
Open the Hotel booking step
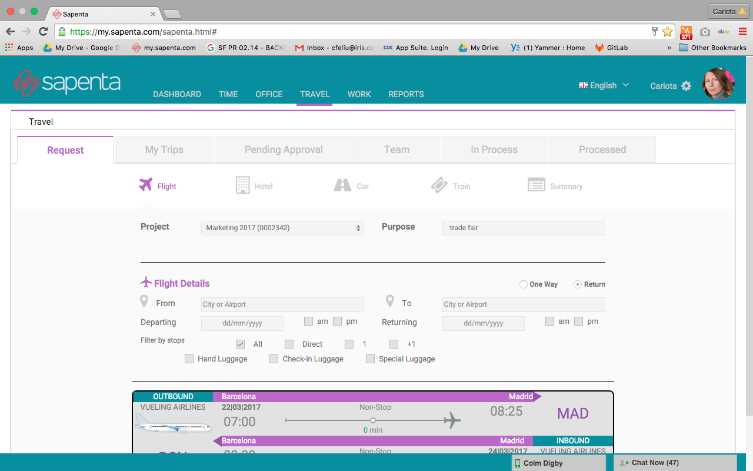(254, 185)
